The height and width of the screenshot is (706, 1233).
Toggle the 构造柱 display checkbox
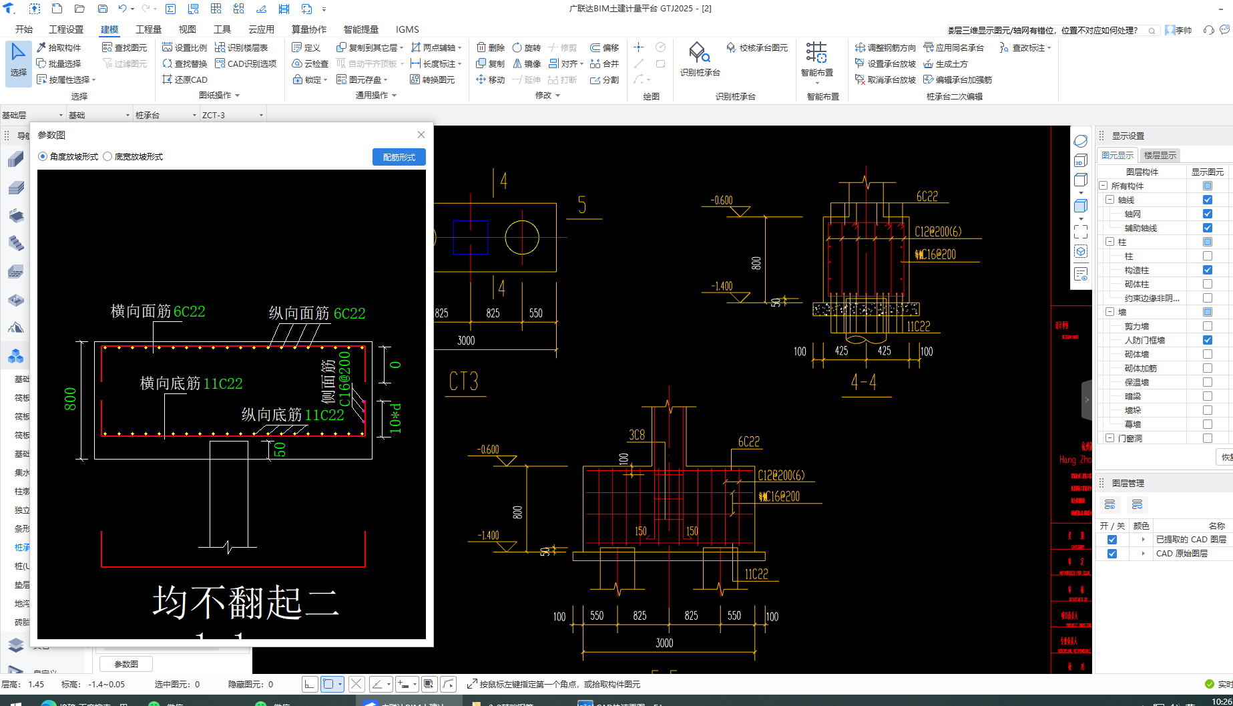tap(1207, 270)
